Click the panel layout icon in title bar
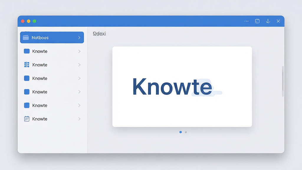Image resolution: width=302 pixels, height=170 pixels. 257,21
